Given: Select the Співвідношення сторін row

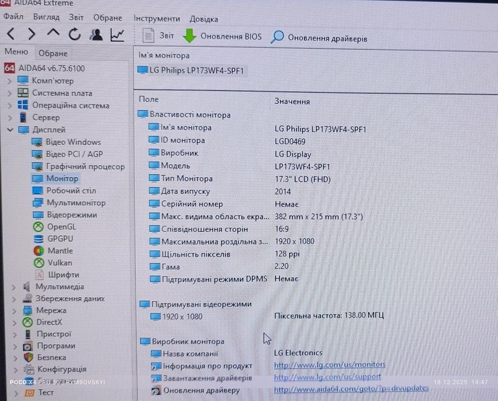Looking at the screenshot, I should [x=219, y=229].
